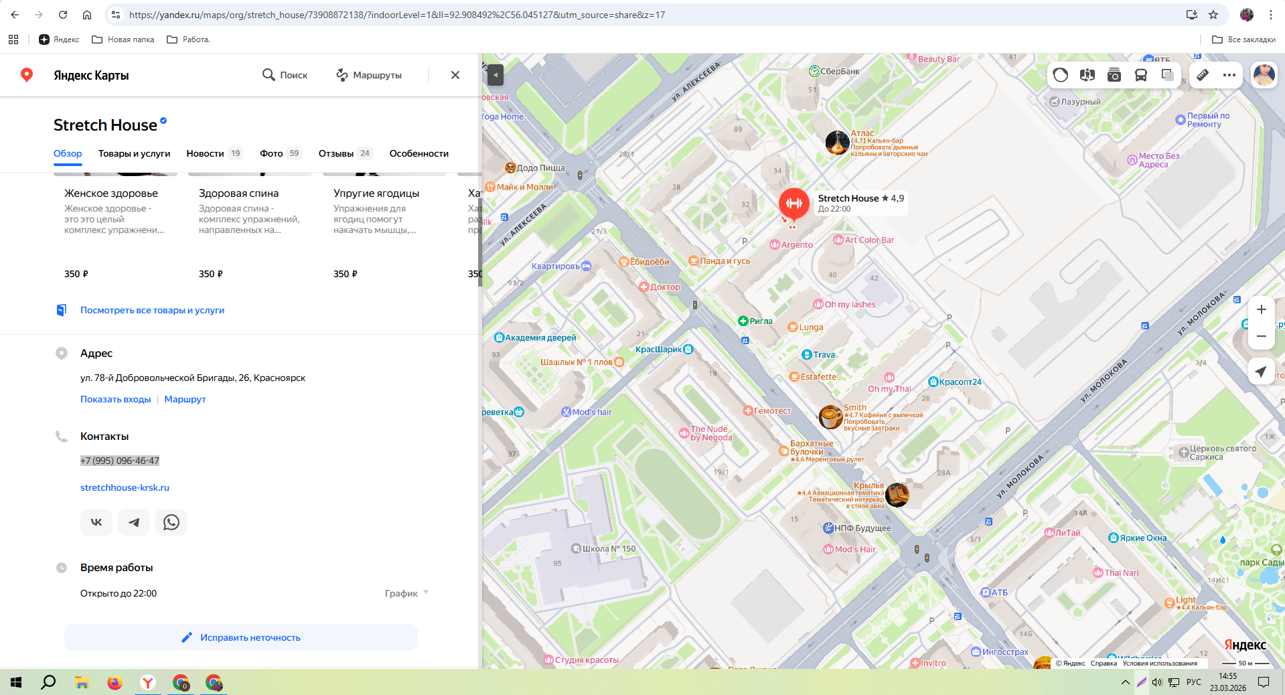Image resolution: width=1285 pixels, height=695 pixels.
Task: Open the stretchhouse-krsk.ru website link
Action: (125, 487)
